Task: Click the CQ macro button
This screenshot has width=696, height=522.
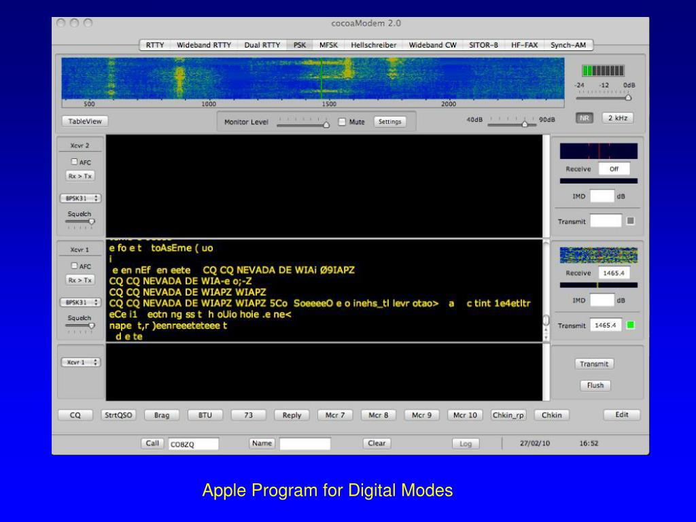Action: tap(75, 415)
